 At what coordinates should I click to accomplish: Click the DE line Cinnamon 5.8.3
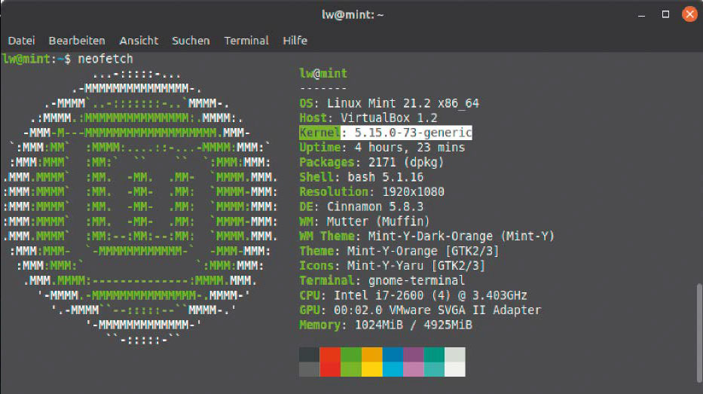(x=361, y=206)
